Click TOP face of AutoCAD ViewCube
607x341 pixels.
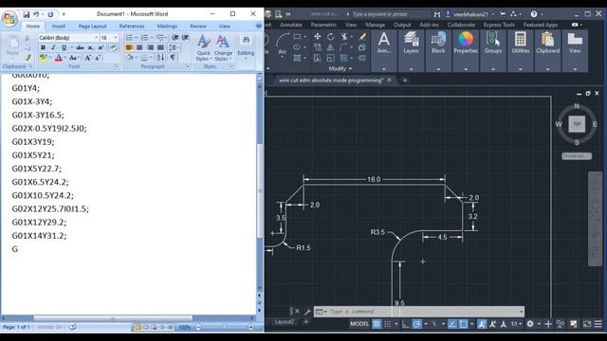[577, 124]
